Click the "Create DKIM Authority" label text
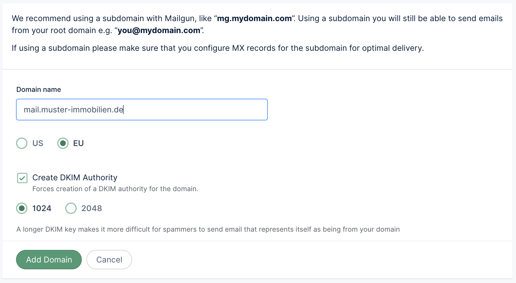 point(75,177)
